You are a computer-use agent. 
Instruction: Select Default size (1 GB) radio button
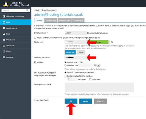tap(66, 62)
